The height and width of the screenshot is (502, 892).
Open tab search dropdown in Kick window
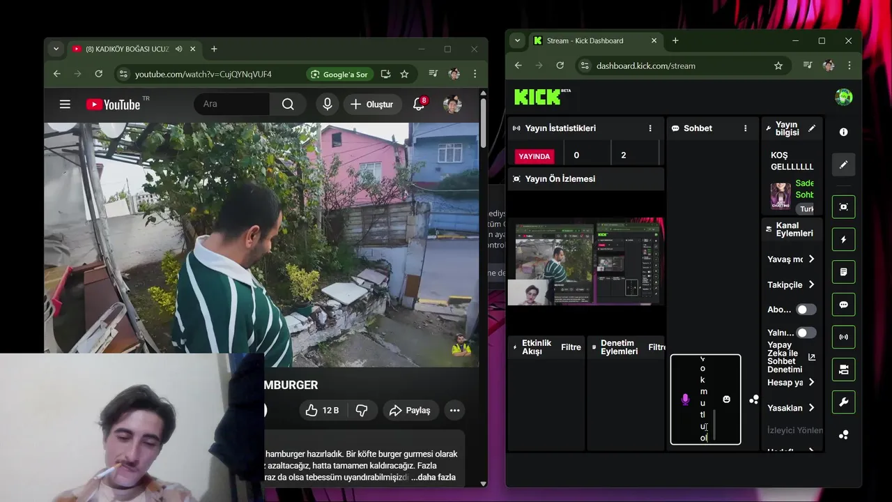[x=517, y=40]
